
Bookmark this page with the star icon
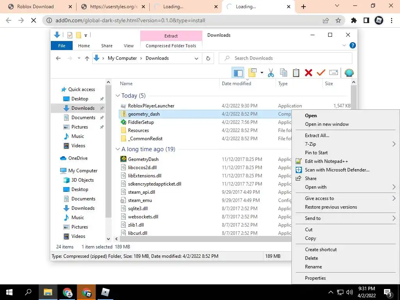pos(338,20)
